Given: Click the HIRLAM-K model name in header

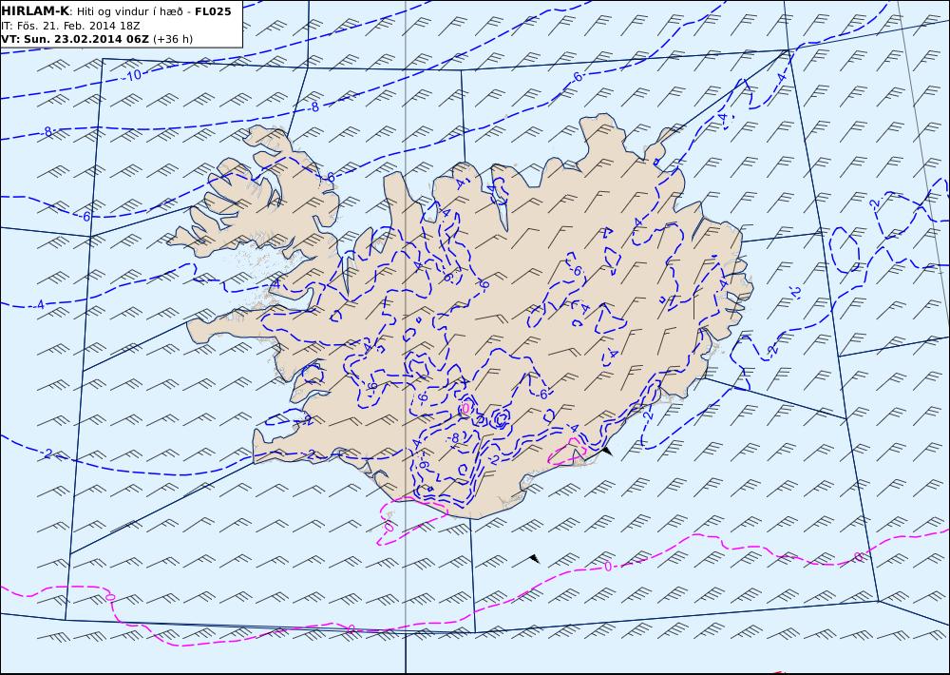Looking at the screenshot, I should 35,11.
